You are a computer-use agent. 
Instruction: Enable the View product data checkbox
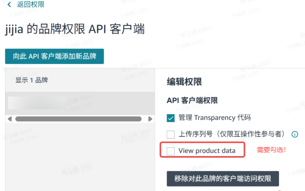pos(171,151)
